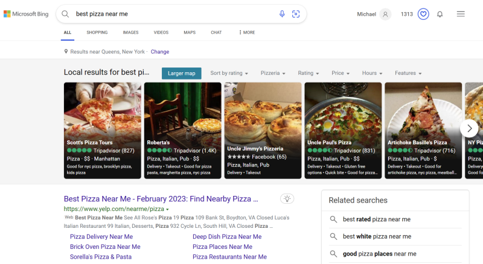483x264 pixels.
Task: Open Pizza Places Near Me link
Action: [x=222, y=247]
